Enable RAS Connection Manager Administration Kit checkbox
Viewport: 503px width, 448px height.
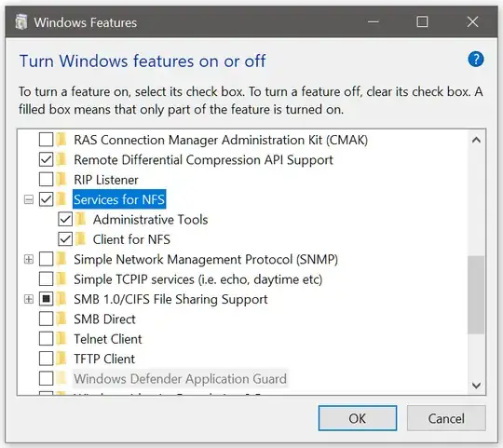[47, 140]
